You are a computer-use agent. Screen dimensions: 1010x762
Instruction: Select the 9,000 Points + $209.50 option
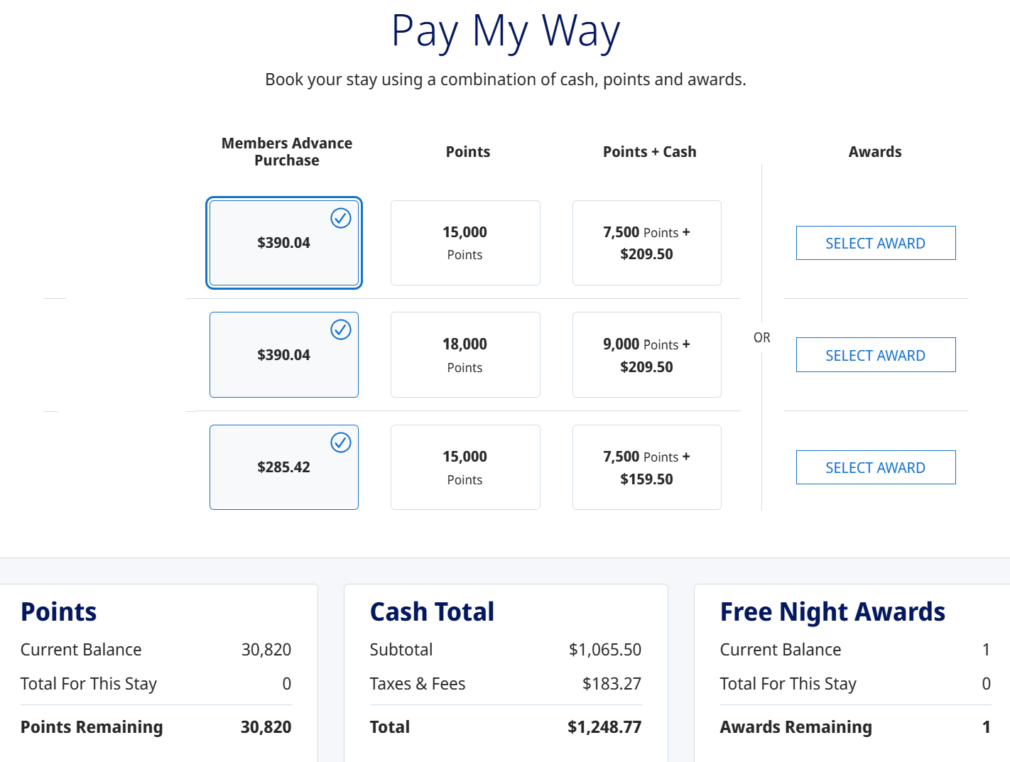tap(646, 354)
